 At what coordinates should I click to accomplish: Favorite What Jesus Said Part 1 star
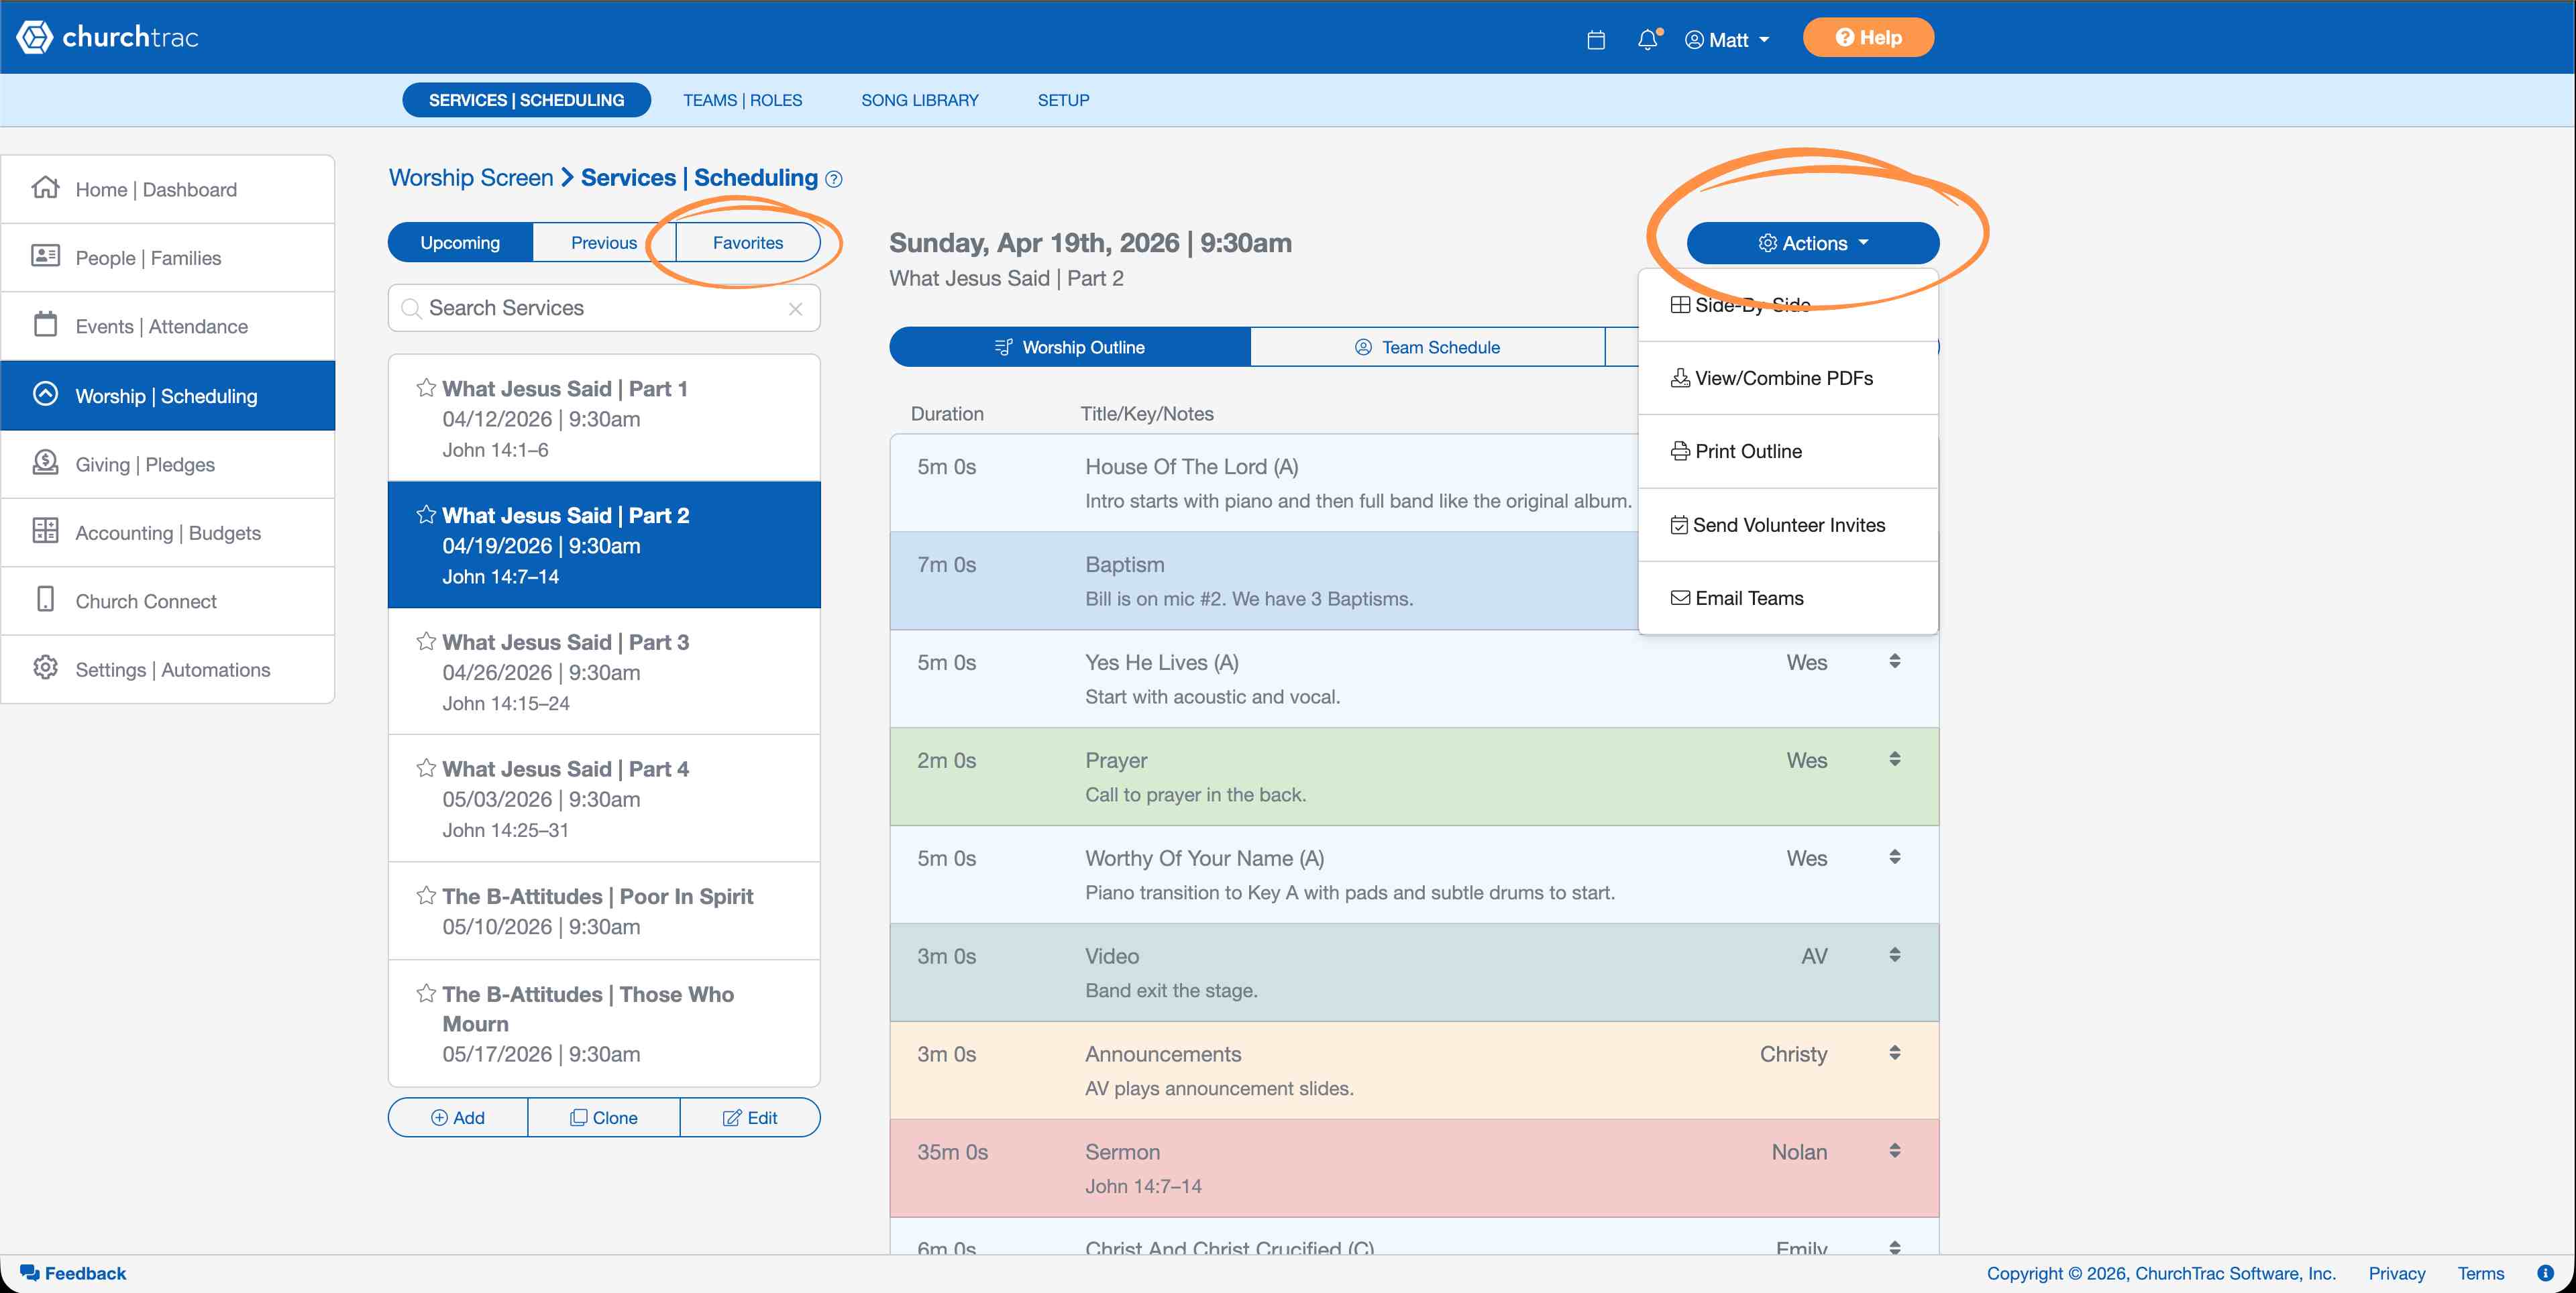pyautogui.click(x=426, y=388)
